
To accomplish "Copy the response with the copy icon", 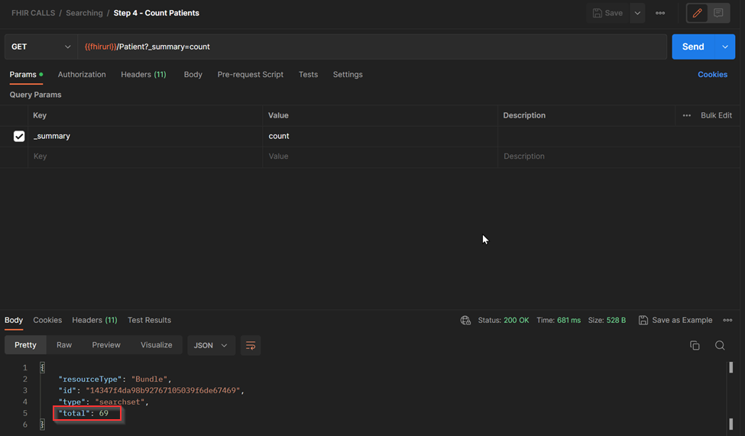I will coord(695,345).
